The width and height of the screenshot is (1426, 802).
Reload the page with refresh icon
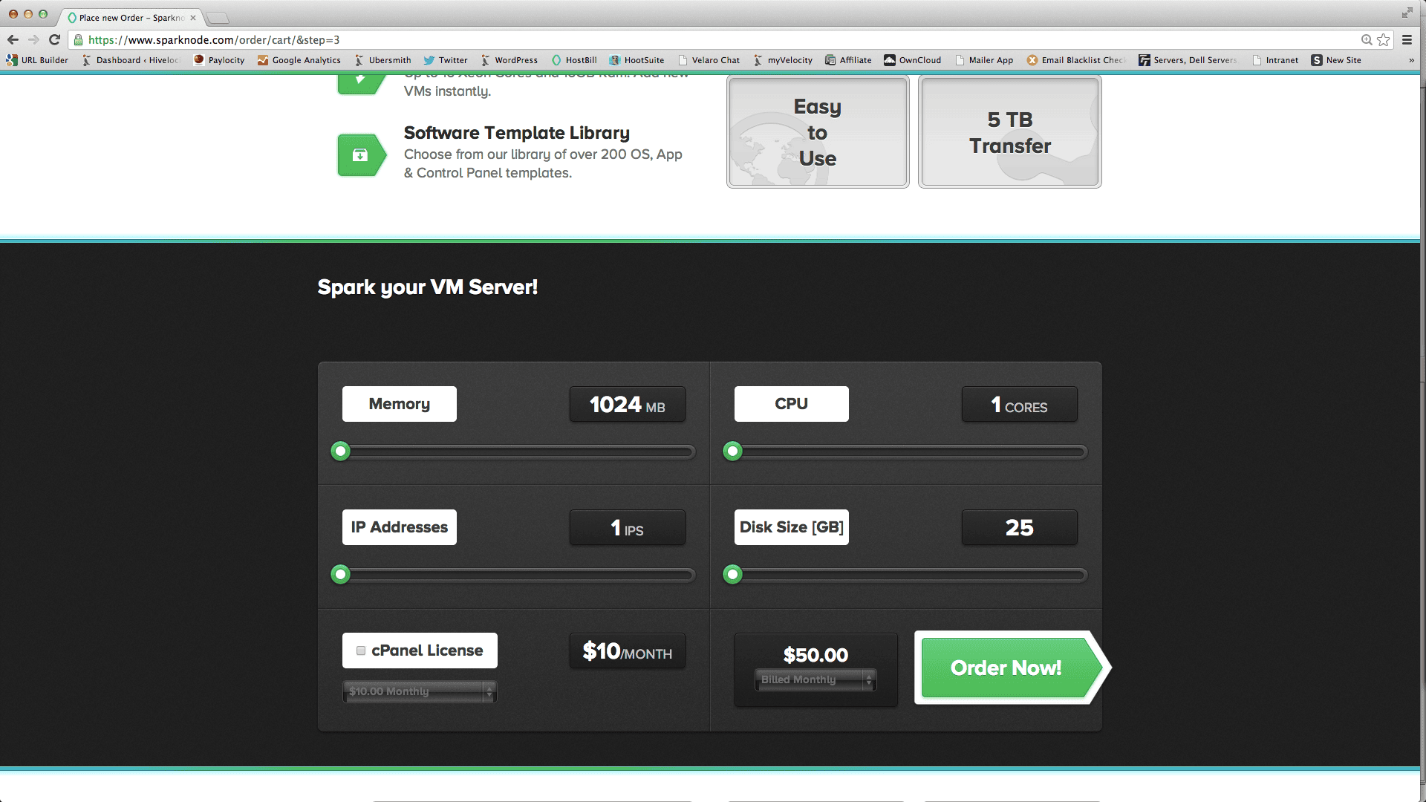[x=54, y=40]
